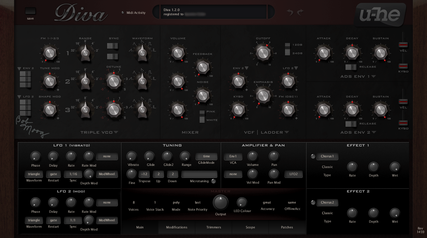The height and width of the screenshot is (238, 427).
Task: Click ADS ENV 1 Decay knob
Action: pos(352,53)
